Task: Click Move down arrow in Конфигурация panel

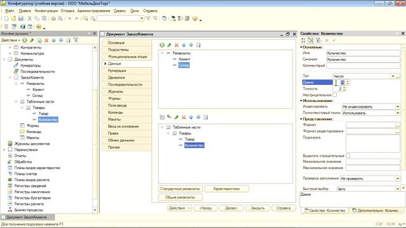Action: click(x=61, y=41)
